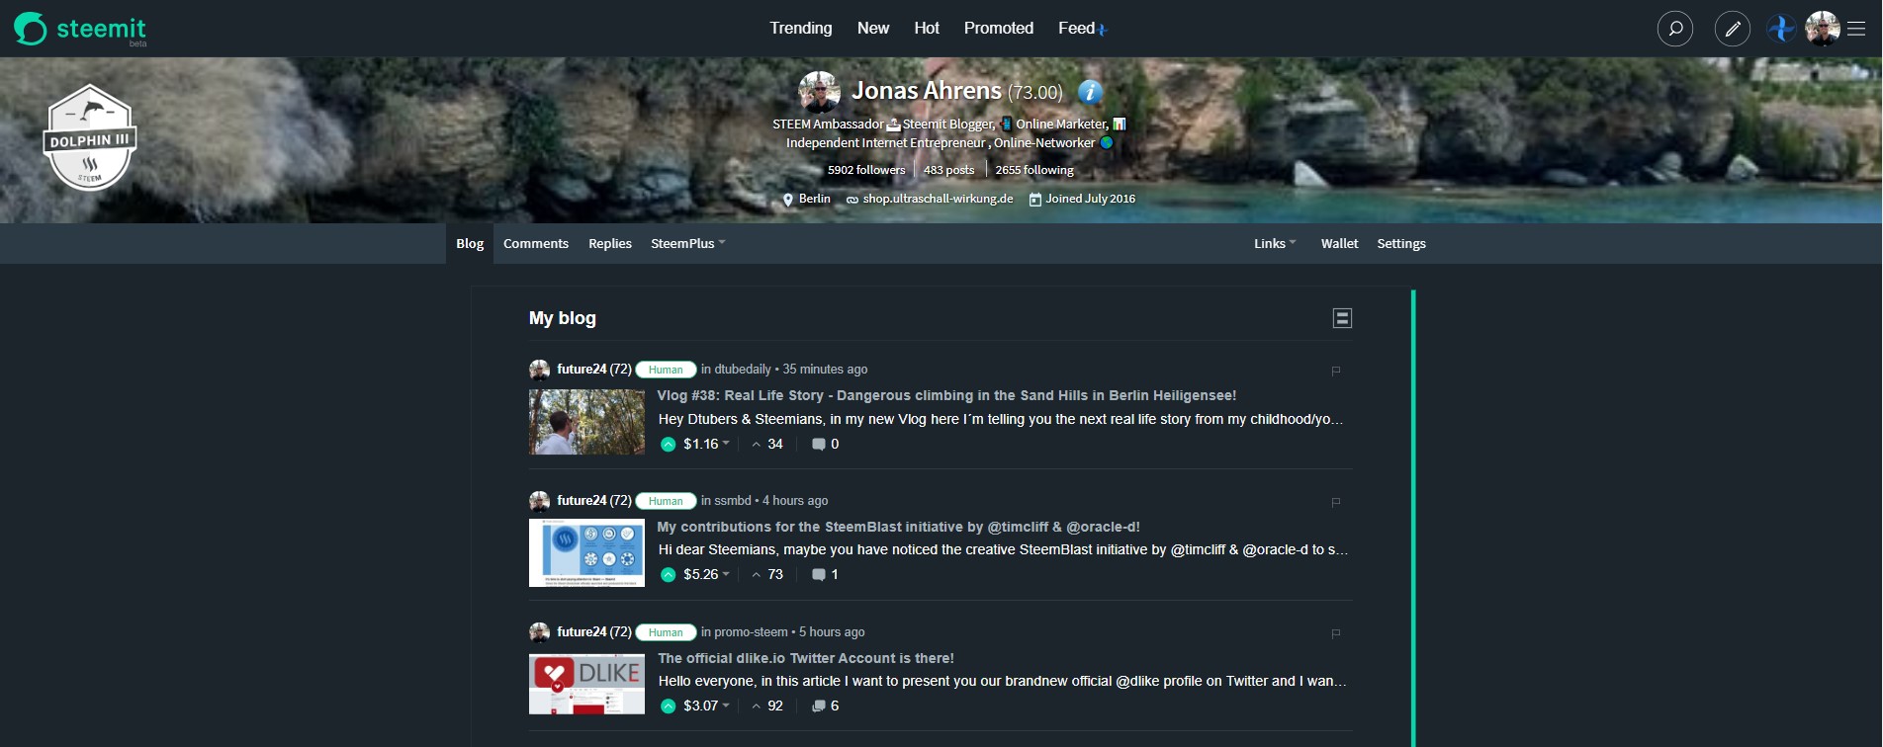Click the Vlog #38 post thumbnail
The image size is (1883, 747).
586,422
